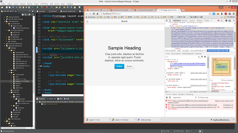The image size is (238, 133).
Task: Open Servers tab in Eclipse bottom panel
Action: pyautogui.click(x=51, y=99)
